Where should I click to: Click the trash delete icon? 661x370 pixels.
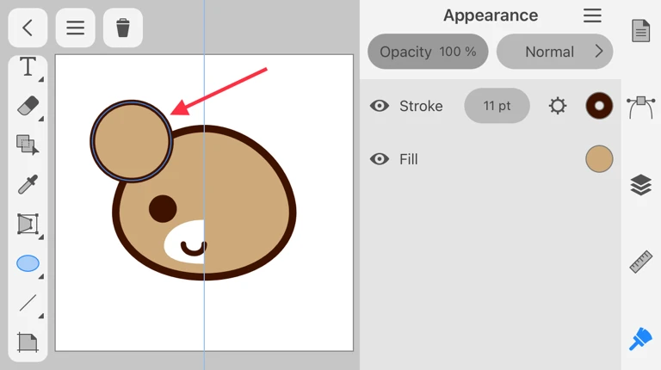pos(123,28)
